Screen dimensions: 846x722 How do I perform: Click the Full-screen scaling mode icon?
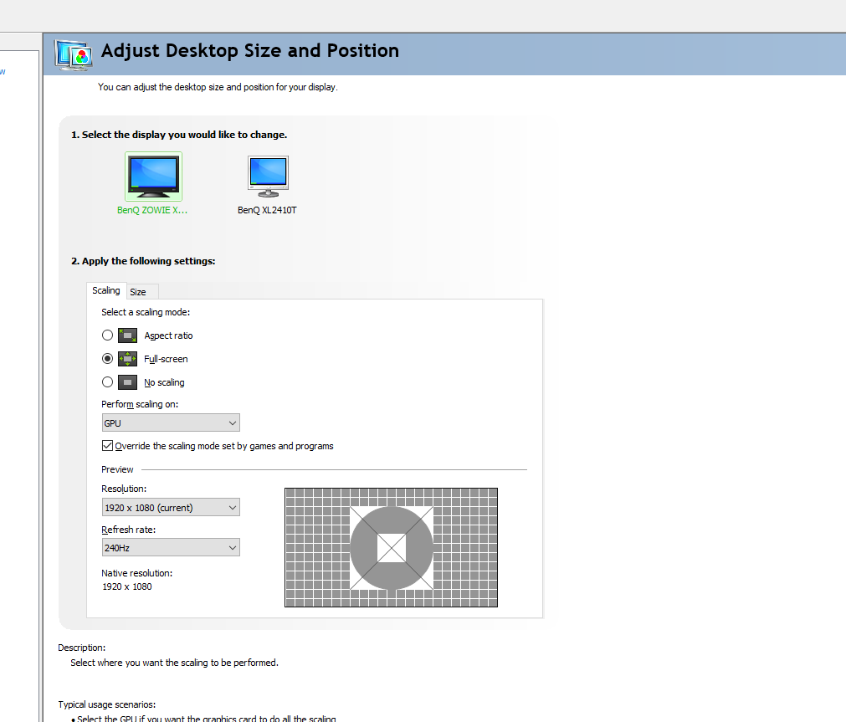click(126, 358)
